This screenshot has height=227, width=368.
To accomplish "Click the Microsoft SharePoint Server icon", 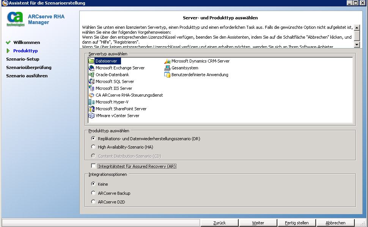I will (x=91, y=109).
